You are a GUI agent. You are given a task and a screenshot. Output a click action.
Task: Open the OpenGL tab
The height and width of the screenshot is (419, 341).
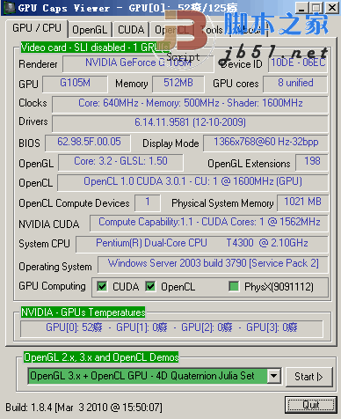point(90,30)
